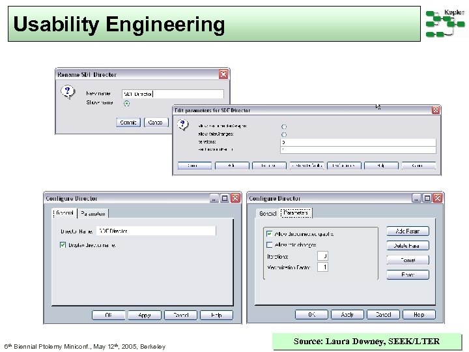Click the Kepler logo

[x=446, y=23]
